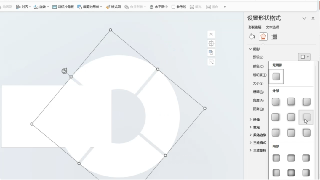Apply the 内部 shadow preset, second row middle
320x180 pixels.
click(291, 173)
